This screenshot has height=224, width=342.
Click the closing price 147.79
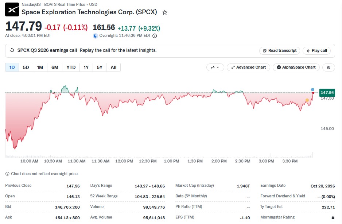[x=24, y=26]
